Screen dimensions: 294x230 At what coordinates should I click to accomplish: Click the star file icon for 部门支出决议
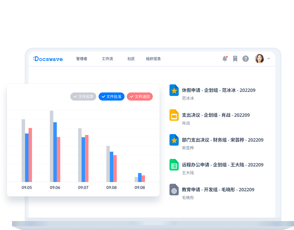tap(174, 140)
